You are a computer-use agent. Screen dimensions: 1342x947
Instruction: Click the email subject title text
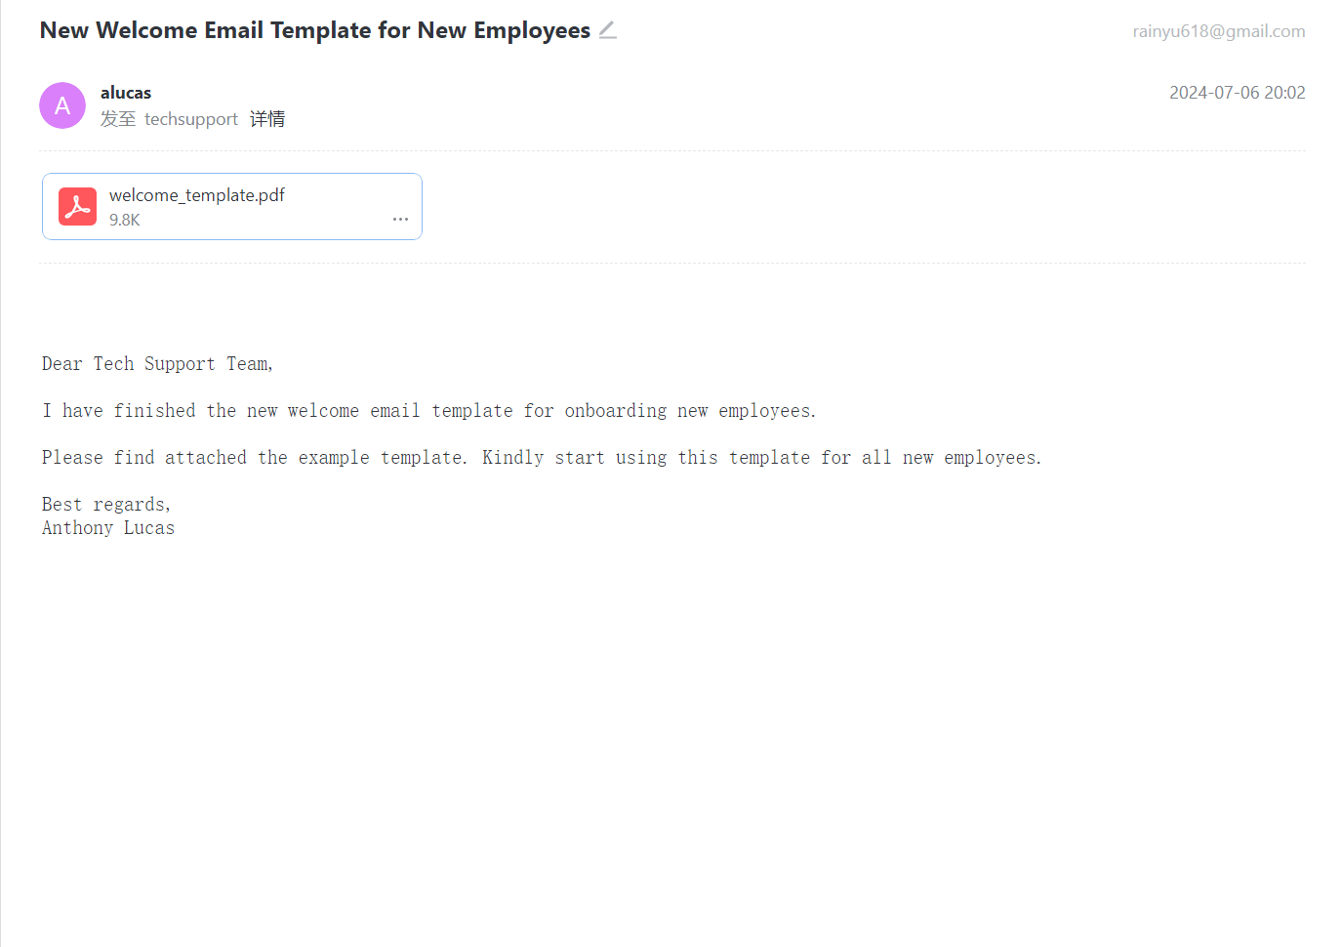pos(314,30)
